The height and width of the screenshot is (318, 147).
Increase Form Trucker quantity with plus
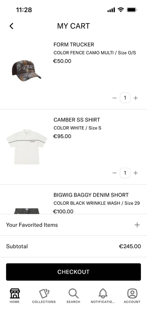point(136,98)
